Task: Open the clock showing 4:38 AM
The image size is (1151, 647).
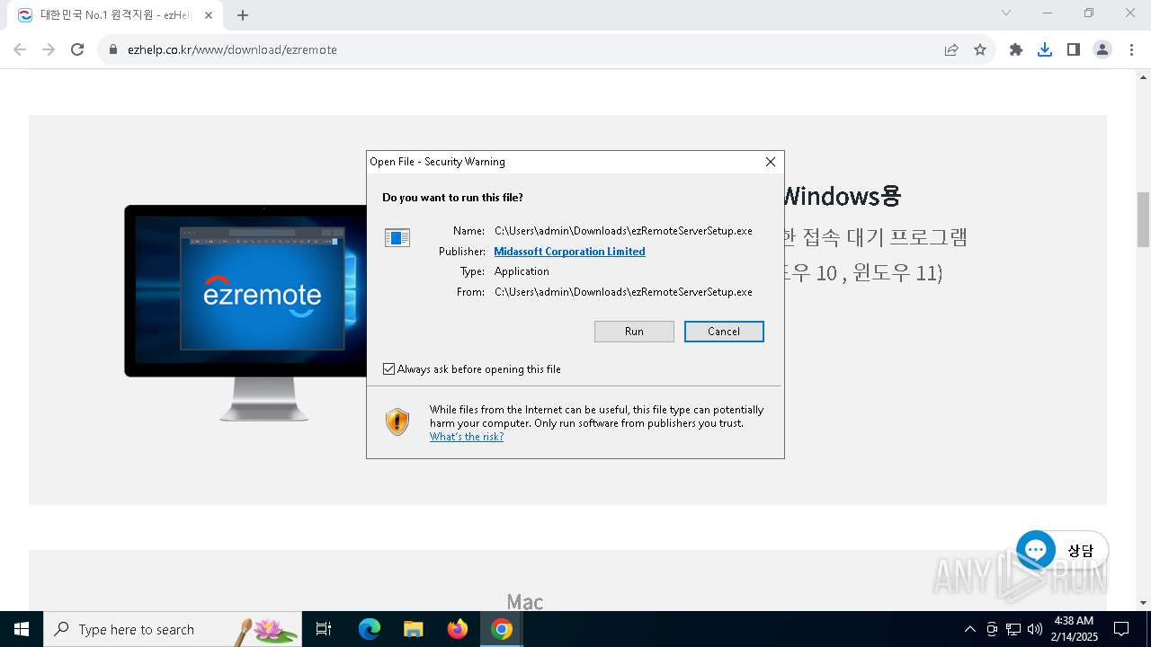Action: 1074,629
